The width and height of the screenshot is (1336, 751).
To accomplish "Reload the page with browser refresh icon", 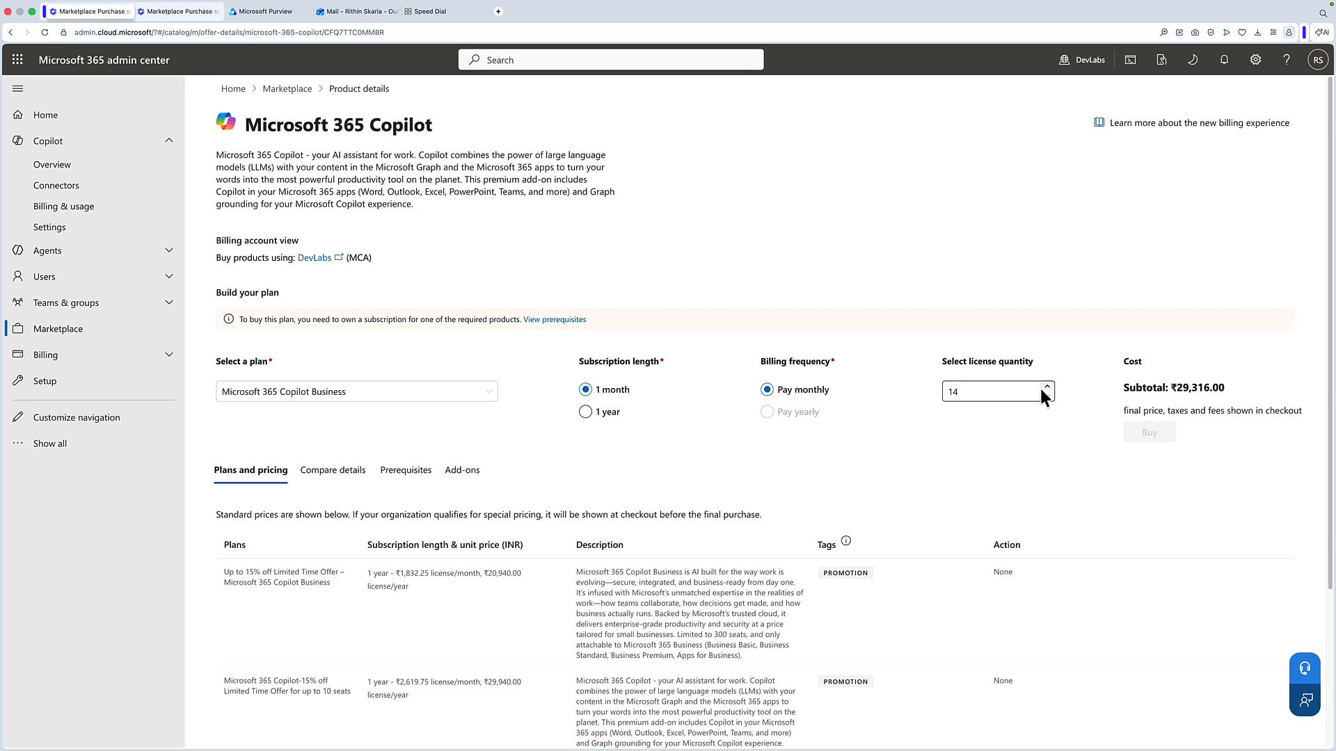I will (x=45, y=32).
